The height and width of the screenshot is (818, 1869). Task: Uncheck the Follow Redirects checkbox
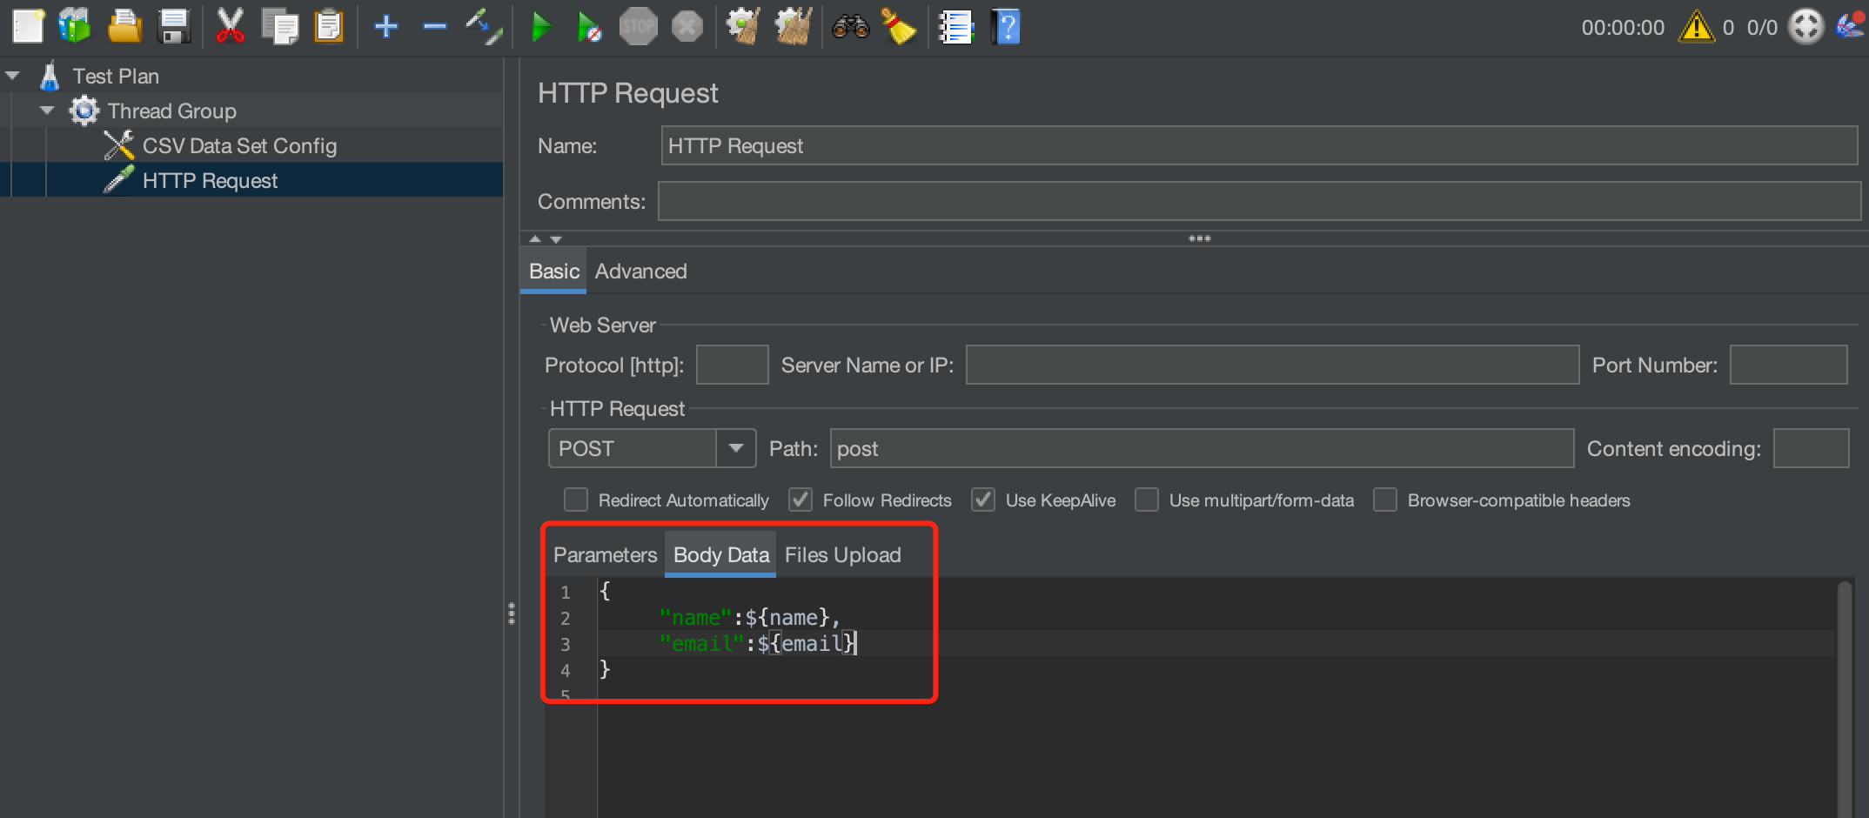coord(801,500)
